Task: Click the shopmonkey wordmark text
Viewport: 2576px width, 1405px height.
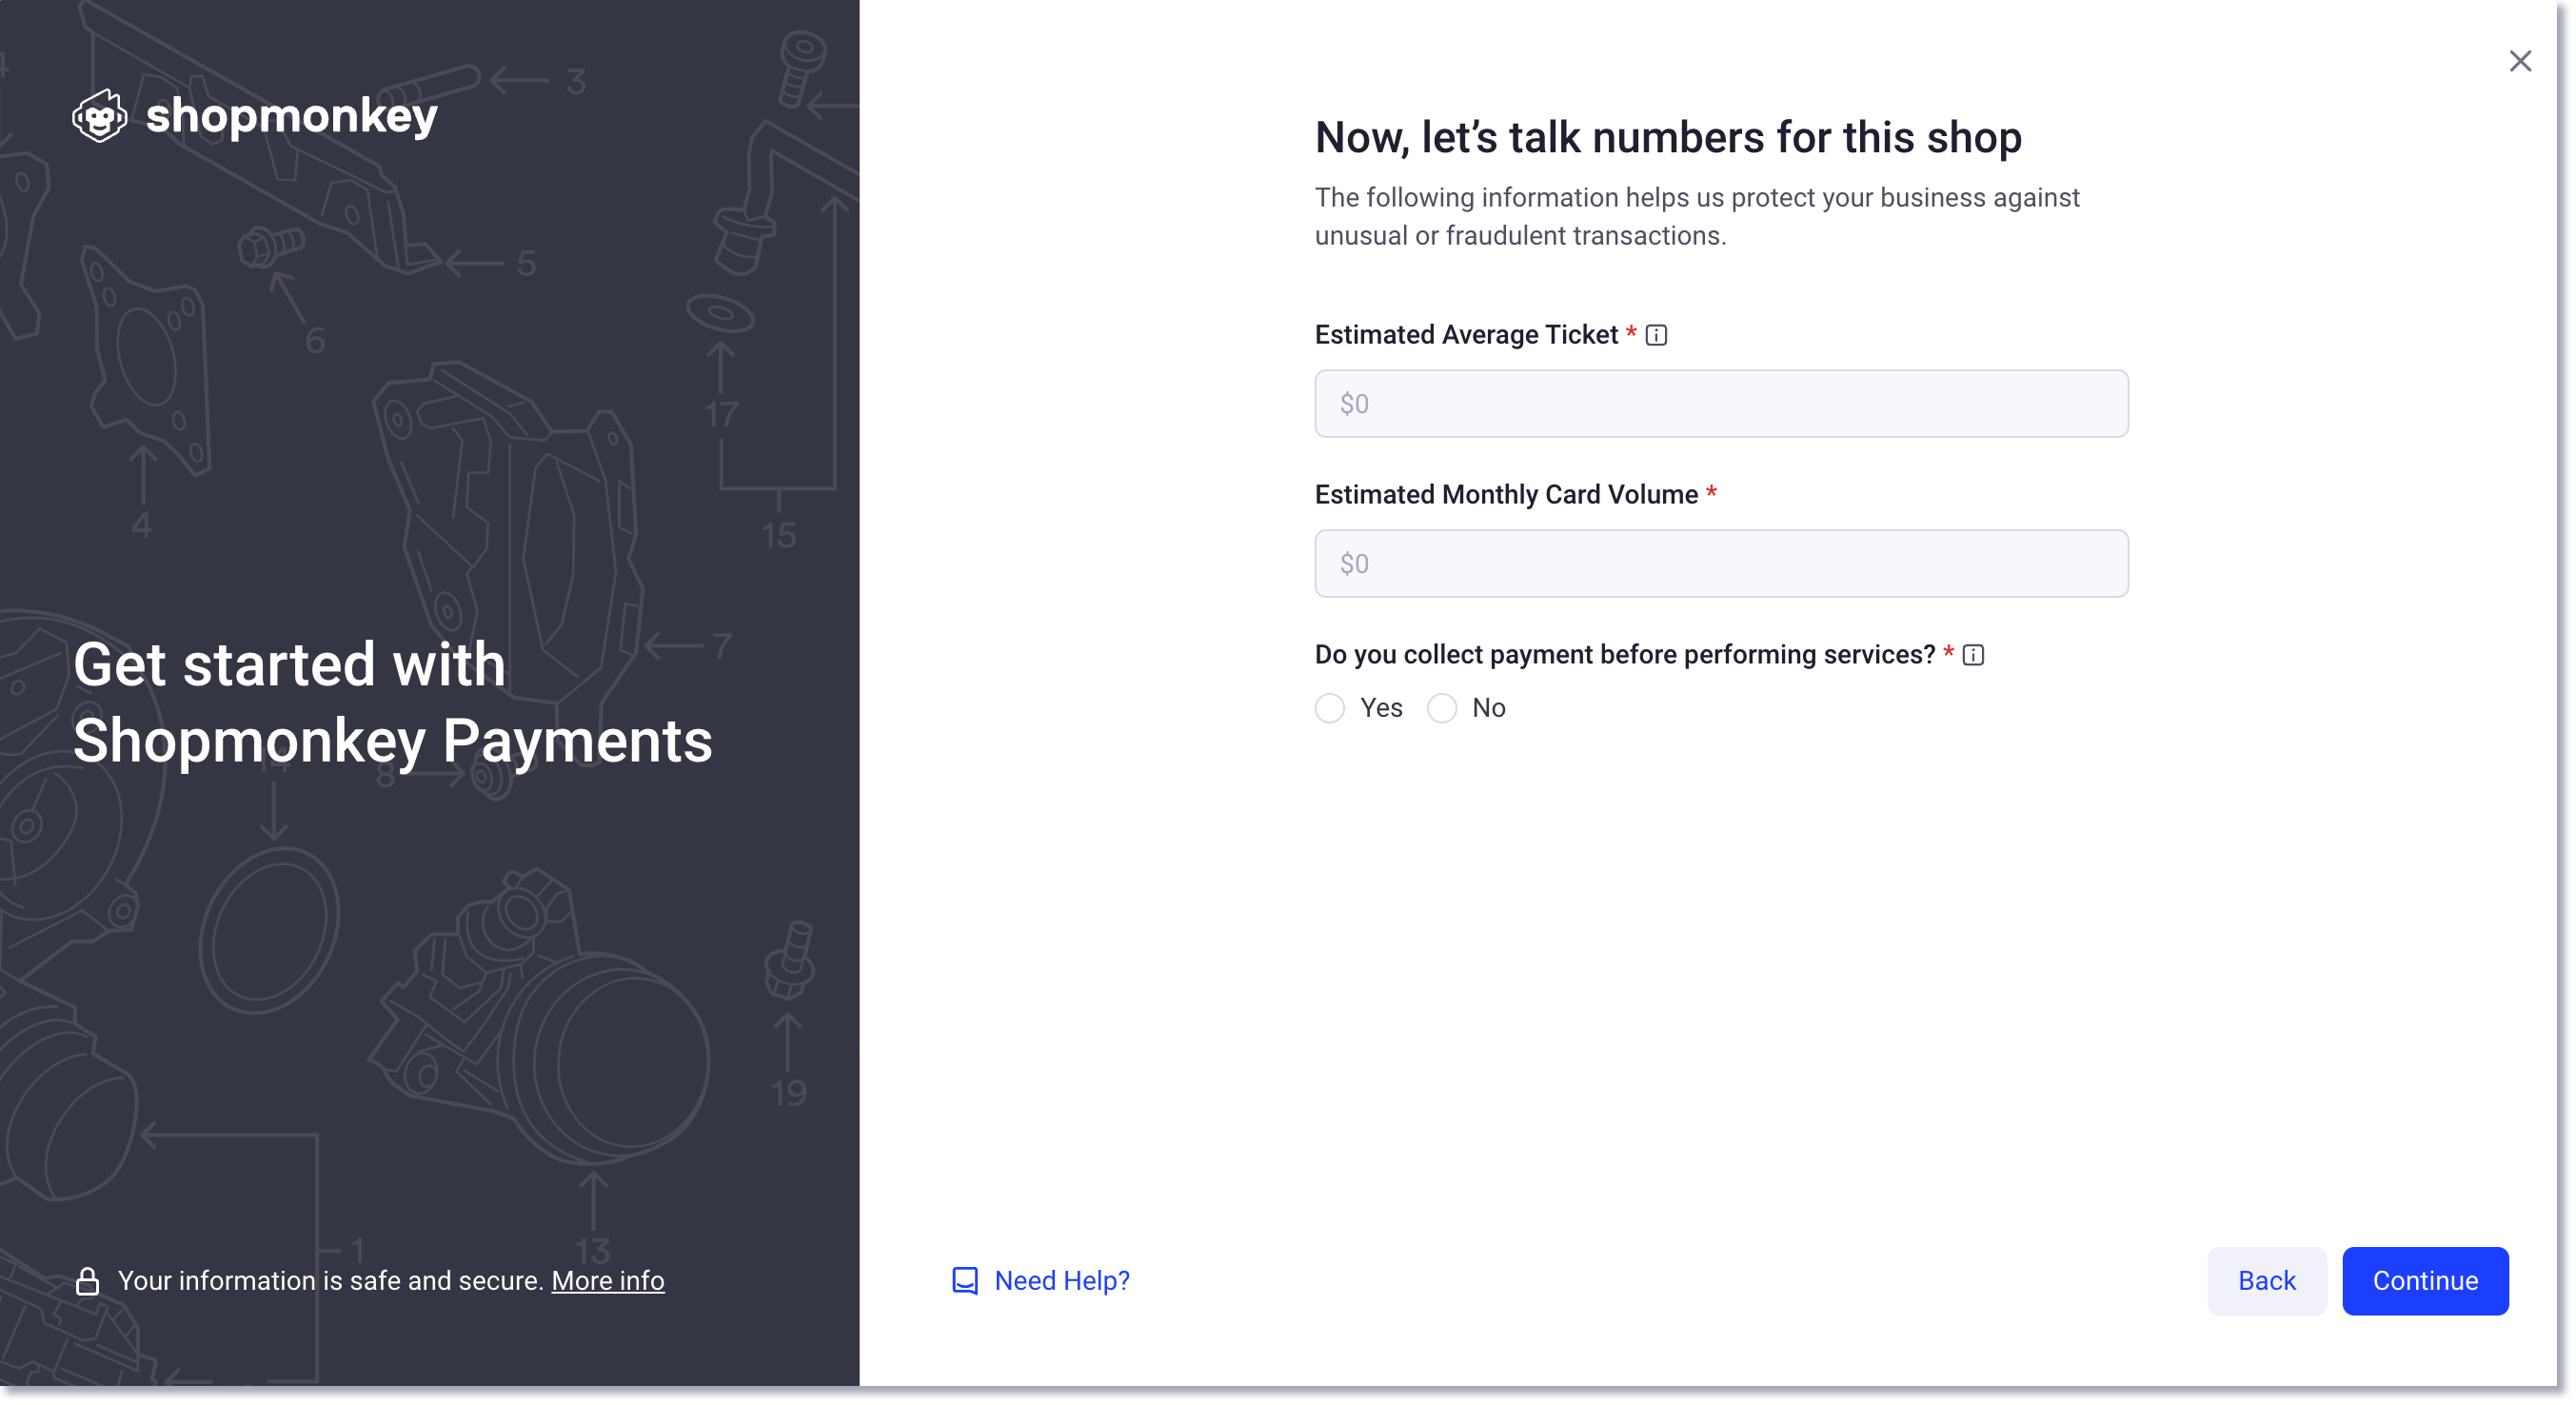Action: tap(291, 116)
